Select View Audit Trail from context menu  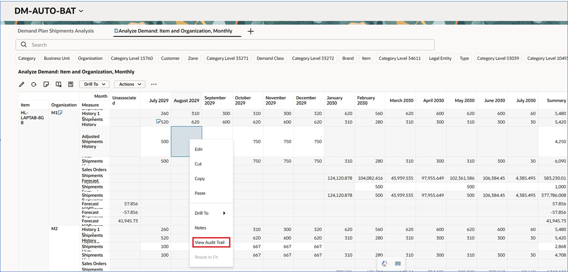[x=210, y=242]
